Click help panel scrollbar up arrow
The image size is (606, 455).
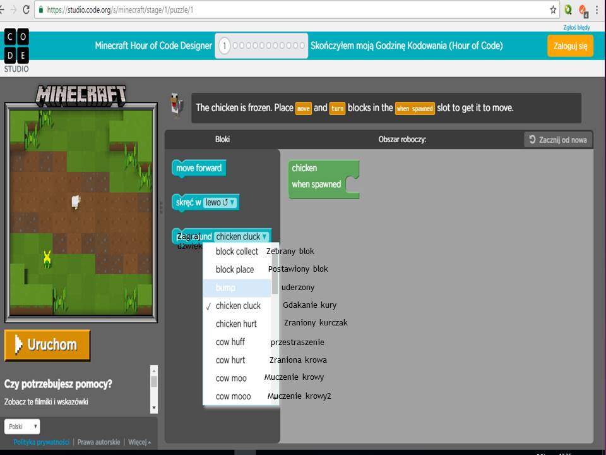[154, 370]
